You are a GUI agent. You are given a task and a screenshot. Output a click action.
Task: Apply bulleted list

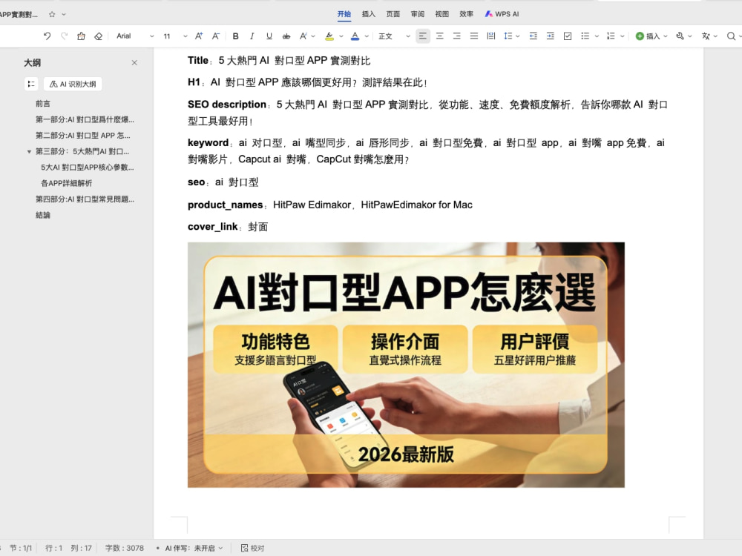pos(585,36)
